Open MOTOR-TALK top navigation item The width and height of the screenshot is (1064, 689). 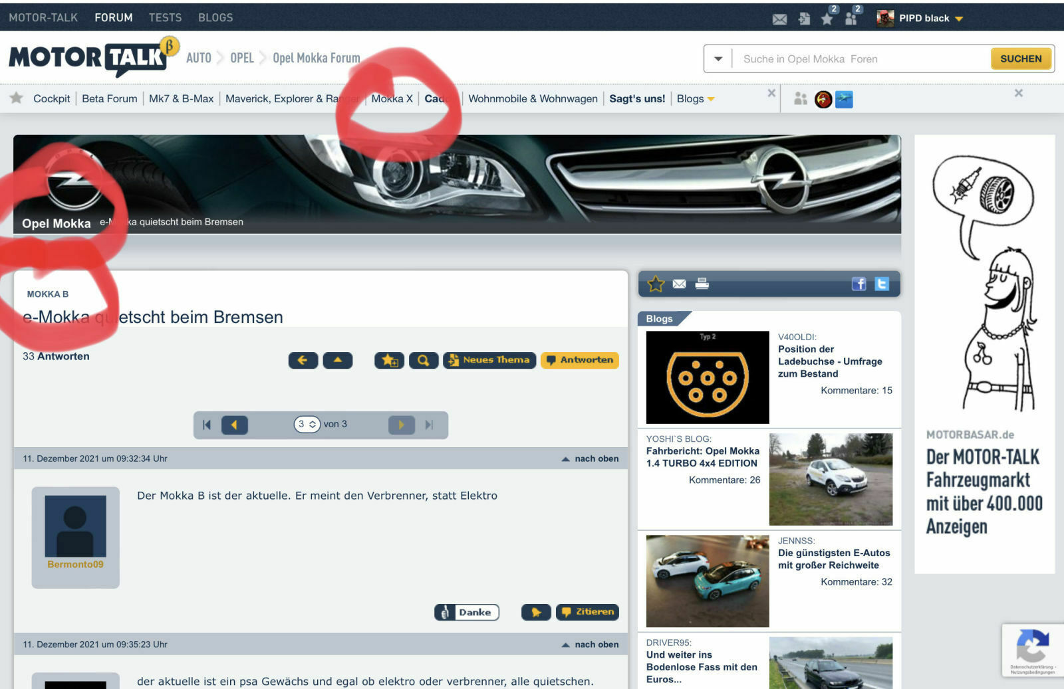point(43,18)
